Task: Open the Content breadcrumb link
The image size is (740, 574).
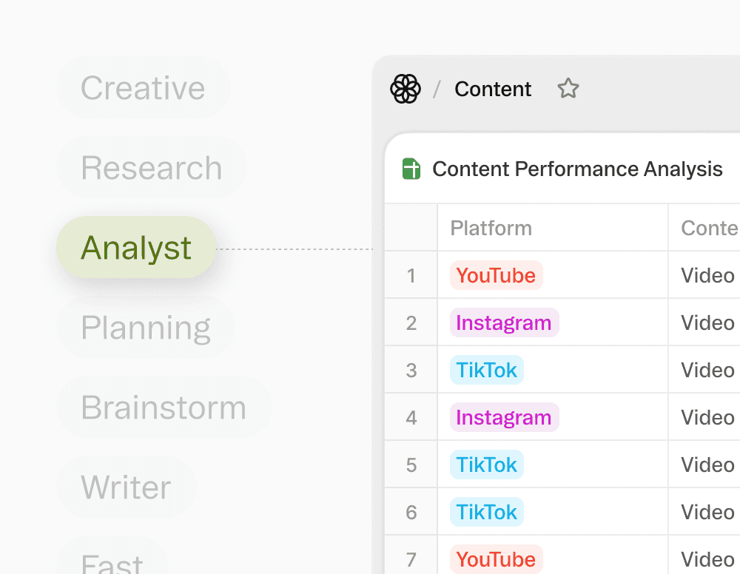Action: 493,90
